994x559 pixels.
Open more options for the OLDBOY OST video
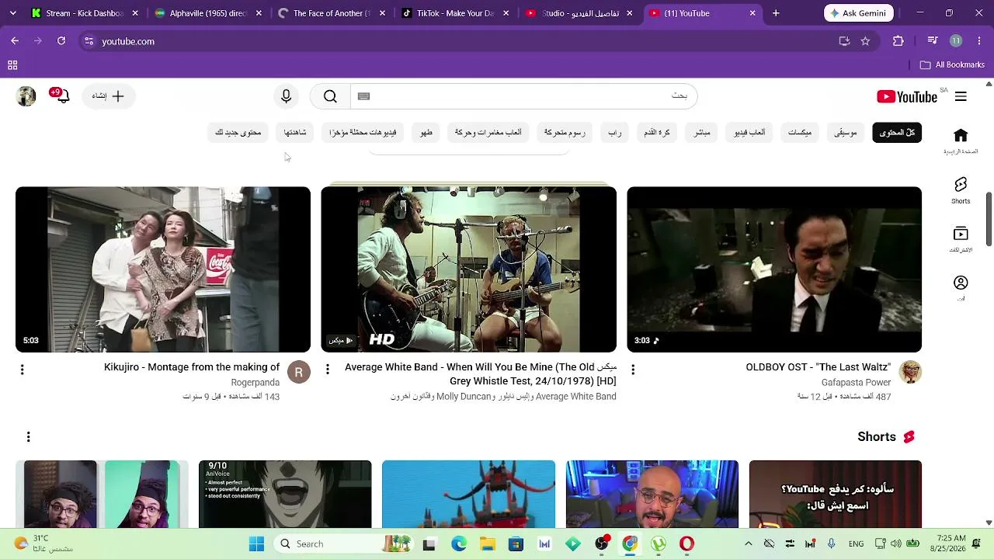(x=633, y=370)
